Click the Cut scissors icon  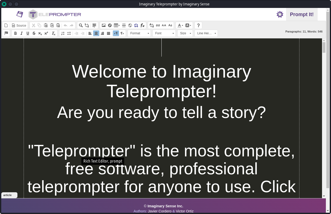click(33, 25)
